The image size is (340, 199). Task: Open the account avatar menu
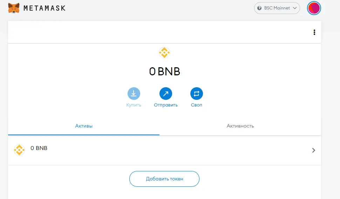314,8
